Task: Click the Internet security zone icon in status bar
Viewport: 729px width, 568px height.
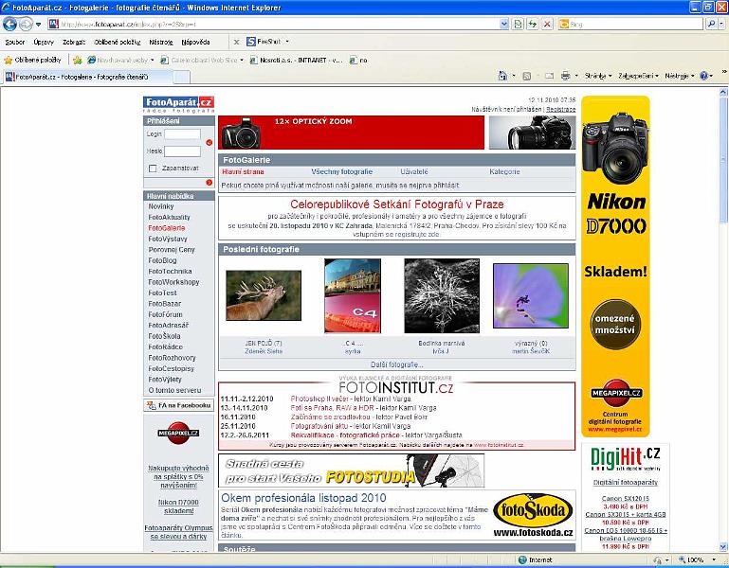Action: pos(522,560)
